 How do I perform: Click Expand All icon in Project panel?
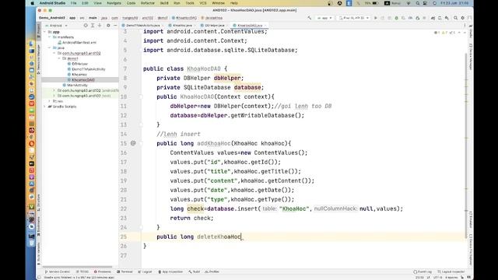pos(93,26)
